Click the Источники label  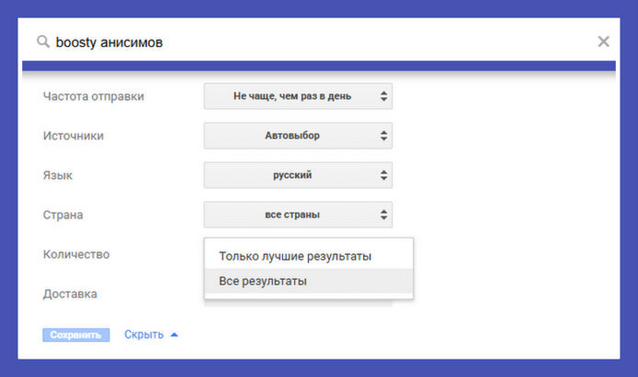click(x=74, y=136)
